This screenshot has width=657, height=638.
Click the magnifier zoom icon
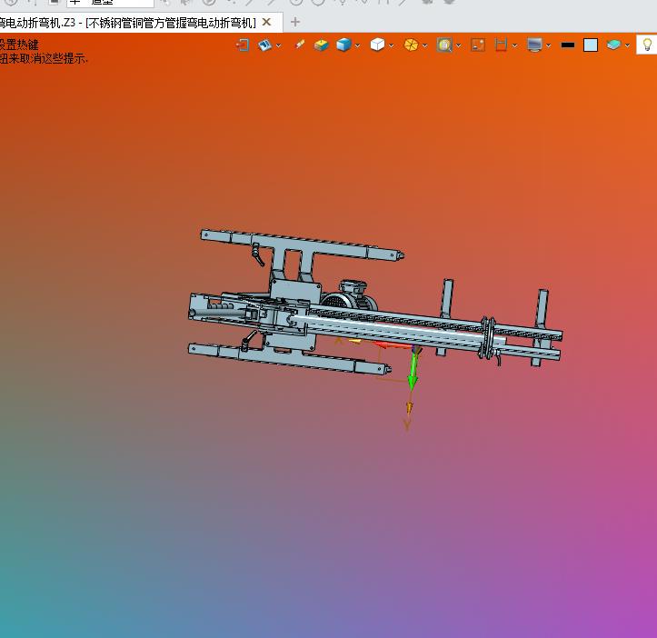coord(443,45)
